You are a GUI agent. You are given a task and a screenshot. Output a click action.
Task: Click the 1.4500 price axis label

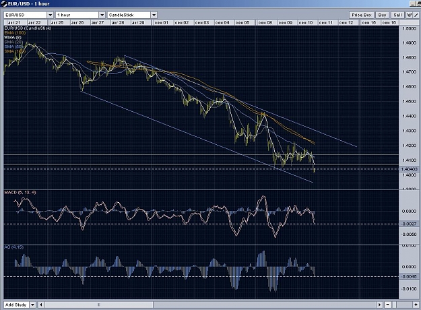409,101
